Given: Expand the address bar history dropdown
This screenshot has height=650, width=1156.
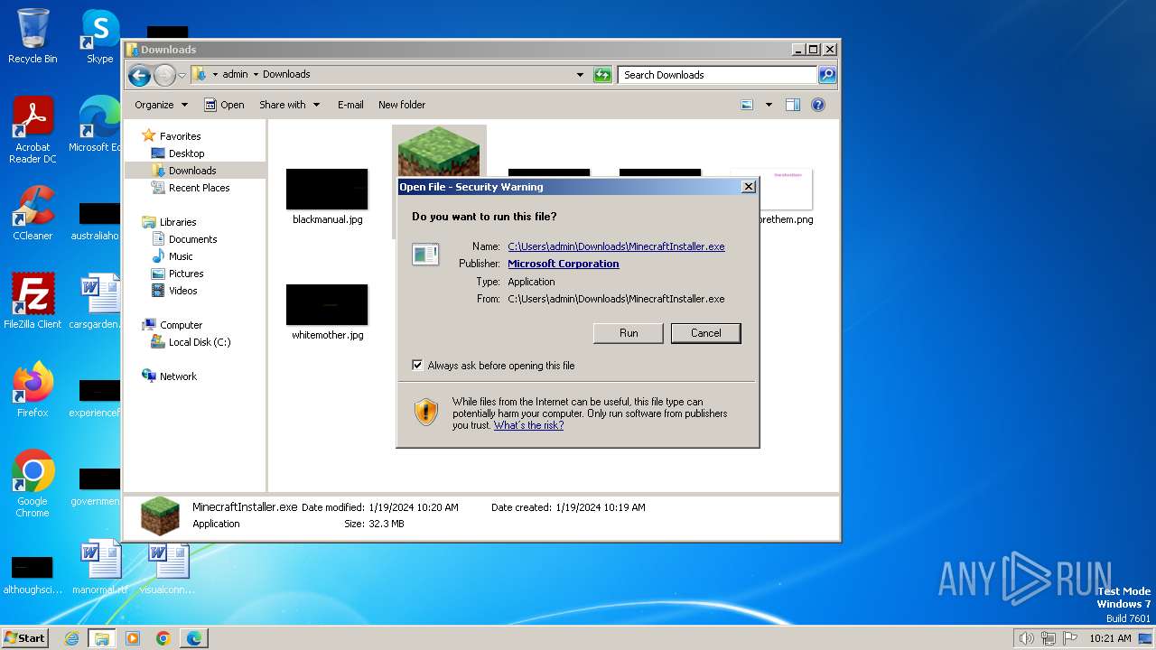Looking at the screenshot, I should click(x=580, y=75).
